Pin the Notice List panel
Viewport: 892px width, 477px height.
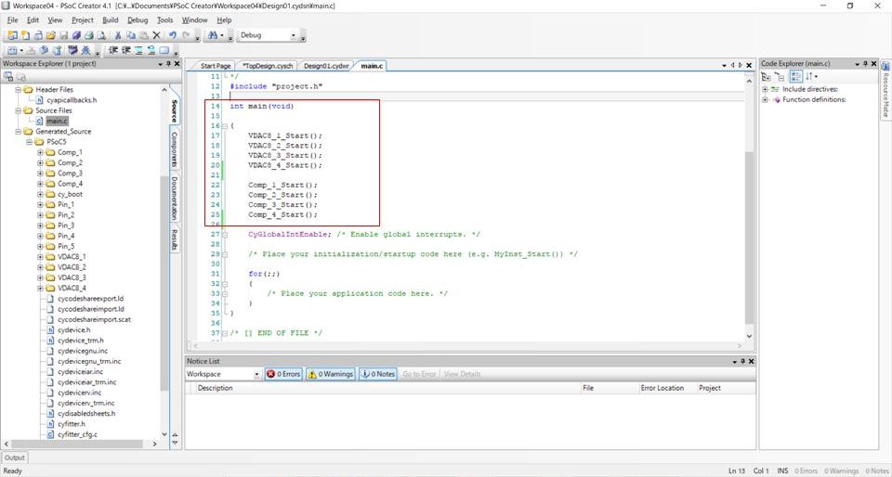(x=742, y=361)
